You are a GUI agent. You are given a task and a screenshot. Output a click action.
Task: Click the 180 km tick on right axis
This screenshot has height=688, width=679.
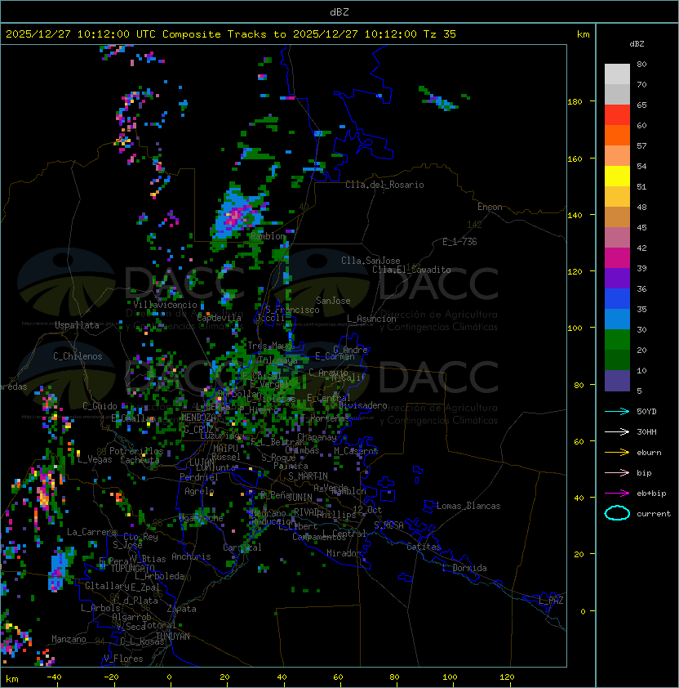pyautogui.click(x=575, y=101)
